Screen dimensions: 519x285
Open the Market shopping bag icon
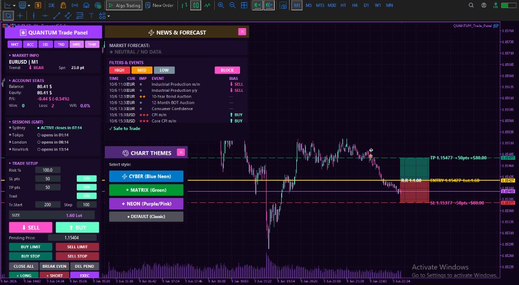[63, 5]
